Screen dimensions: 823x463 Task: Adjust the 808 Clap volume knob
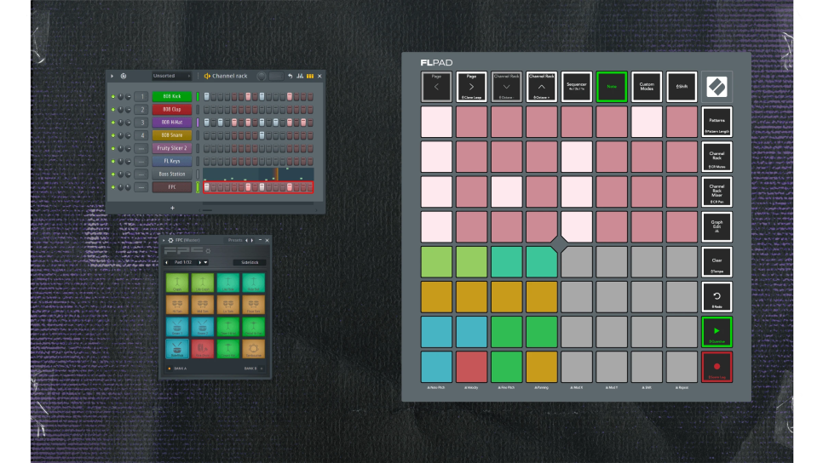pyautogui.click(x=128, y=110)
